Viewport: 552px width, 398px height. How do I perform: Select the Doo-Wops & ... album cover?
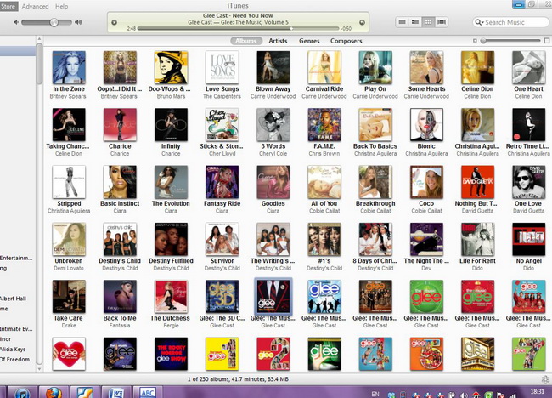click(x=171, y=67)
